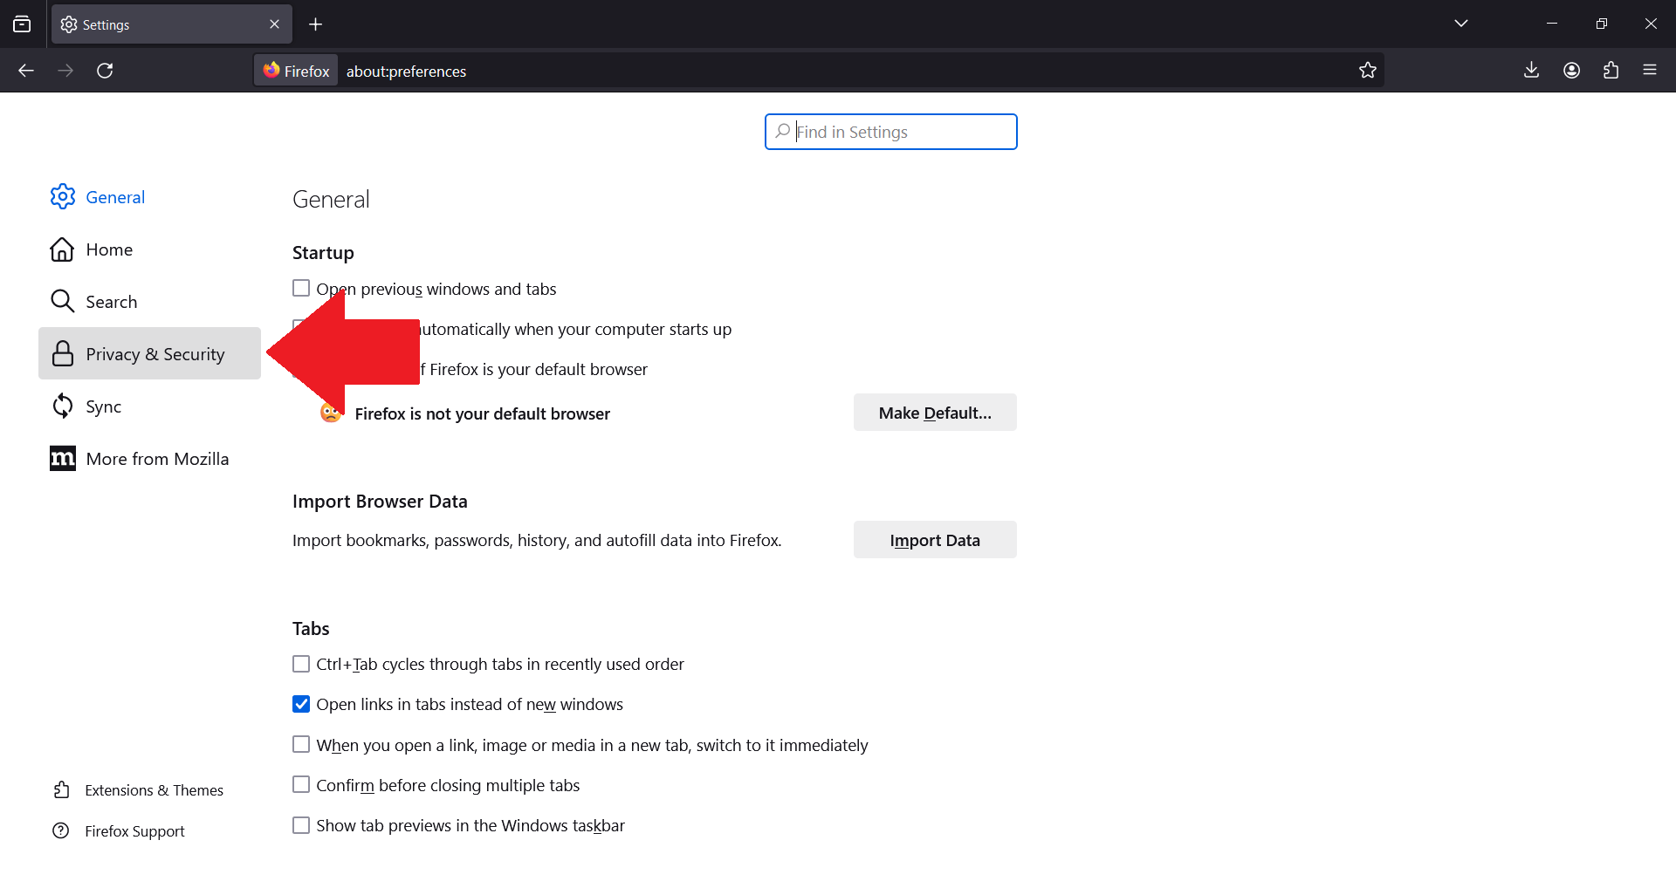Screen dimensions: 1676x888
Task: Enable Ctrl+Tab cycles through tabs option
Action: 301,664
